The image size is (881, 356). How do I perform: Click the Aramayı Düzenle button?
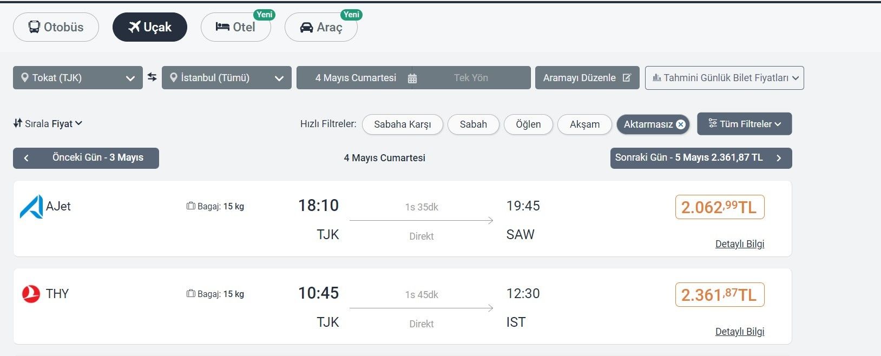click(587, 77)
